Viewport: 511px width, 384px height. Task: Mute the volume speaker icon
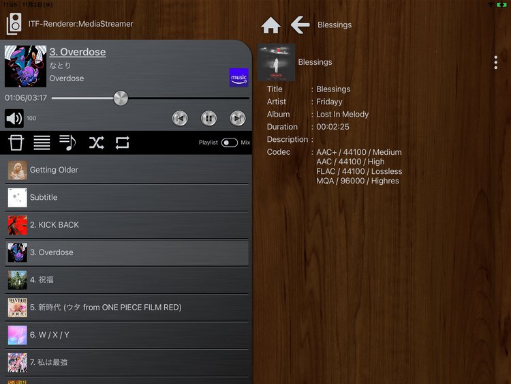pyautogui.click(x=14, y=119)
